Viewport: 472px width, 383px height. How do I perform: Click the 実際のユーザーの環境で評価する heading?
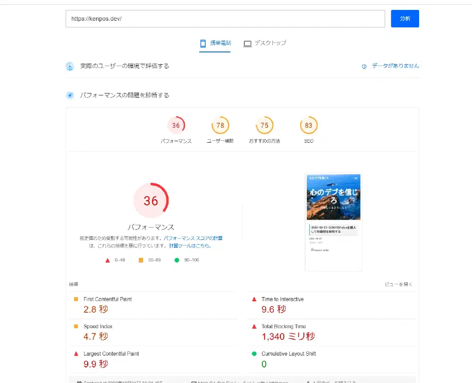125,66
